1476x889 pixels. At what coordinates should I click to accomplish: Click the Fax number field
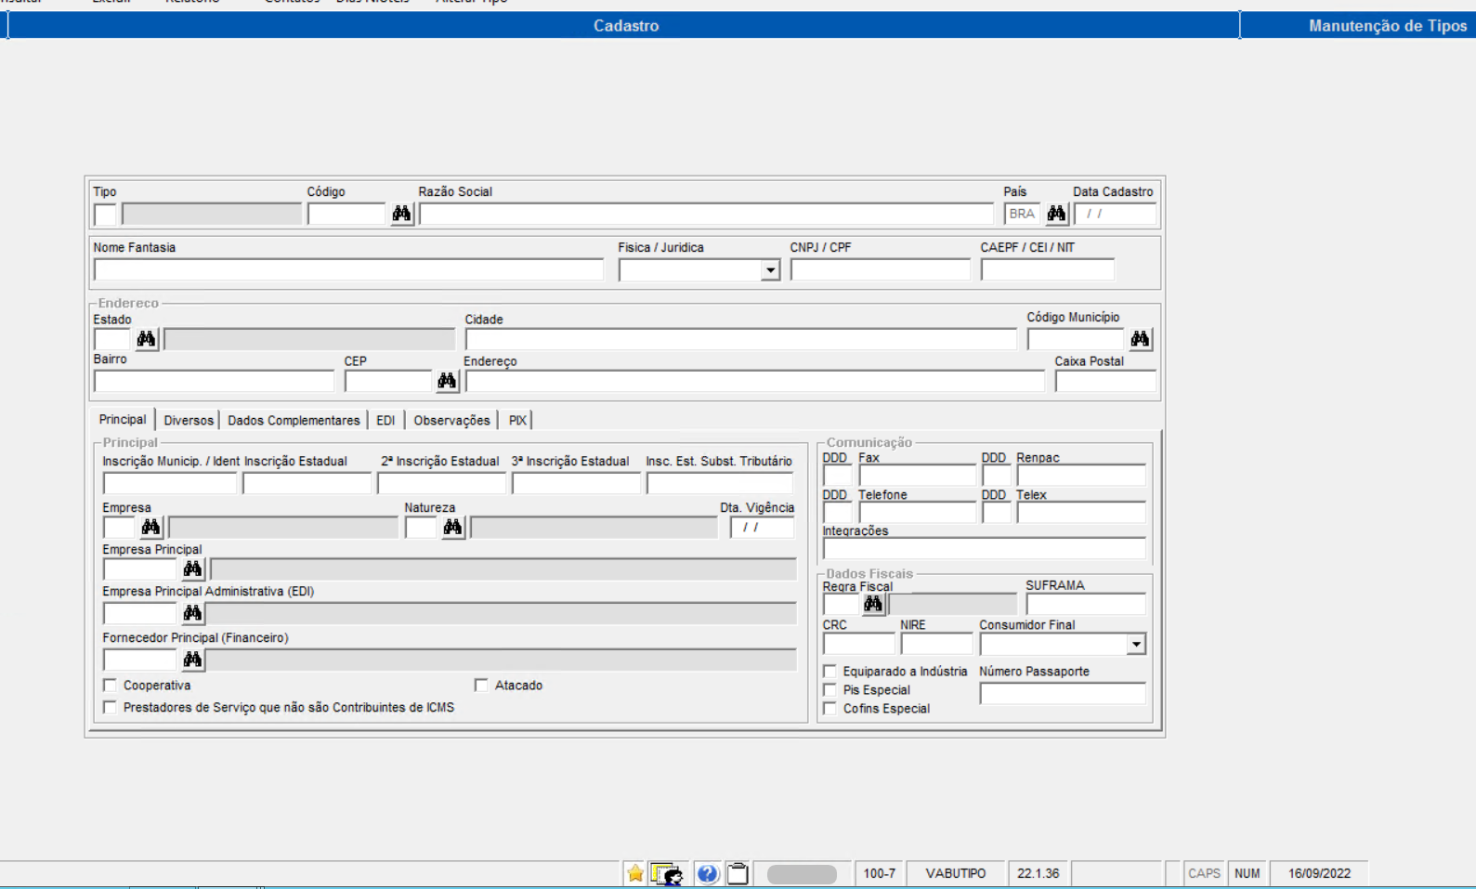[918, 476]
